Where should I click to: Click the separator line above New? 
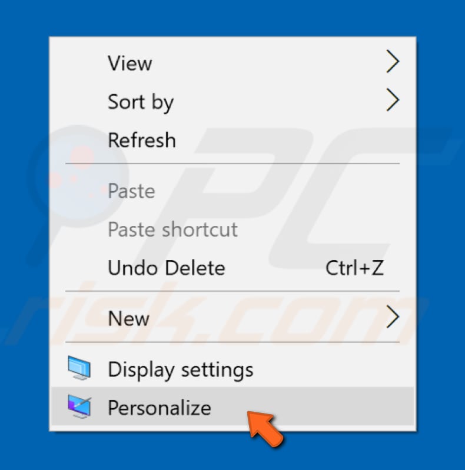[232, 291]
